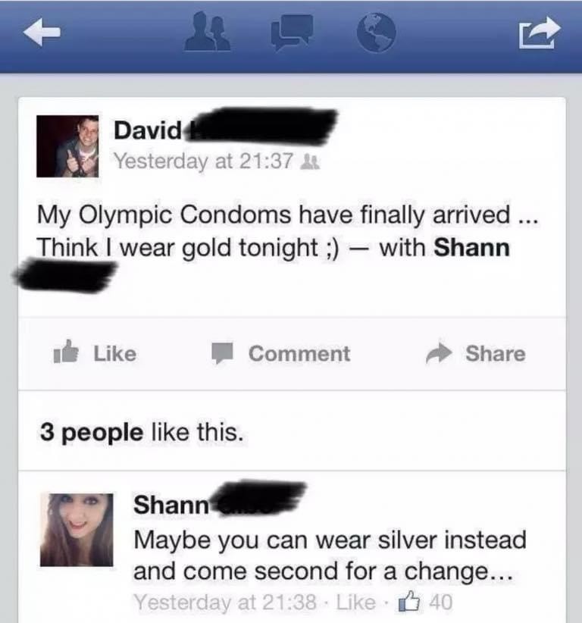The image size is (582, 623).
Task: Click the Like button label
Action: (x=115, y=353)
